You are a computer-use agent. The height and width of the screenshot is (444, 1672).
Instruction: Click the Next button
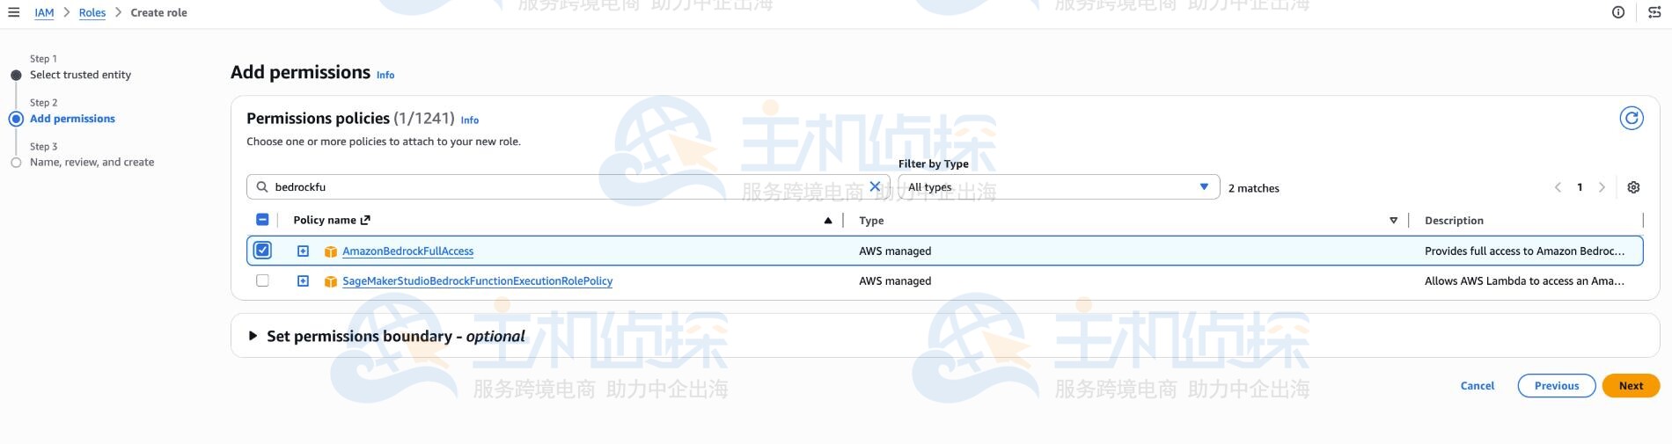(1631, 386)
